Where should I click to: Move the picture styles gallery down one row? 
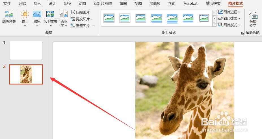click(215, 18)
